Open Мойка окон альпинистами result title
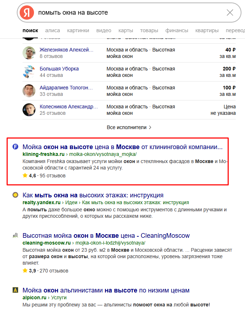245x315 pixels. click(106, 290)
